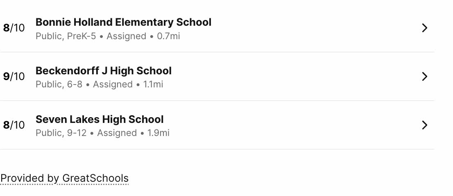Click the 8/10 rating for Bonnie Holland
Screen dimensions: 453x196
click(14, 28)
